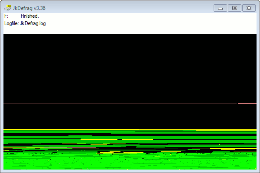Click the 'JkDefrag v3.36' window title
Viewport: 260px width, 173px height.
coord(29,8)
